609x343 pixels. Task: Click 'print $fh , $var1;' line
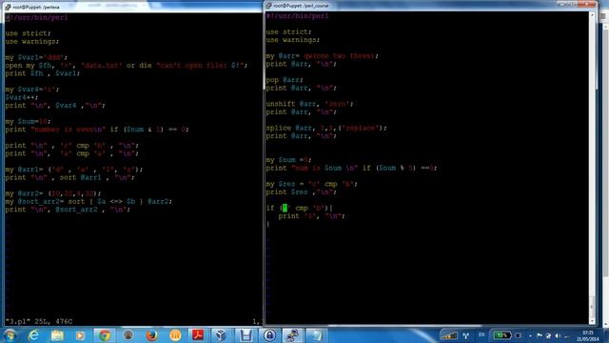click(x=42, y=73)
